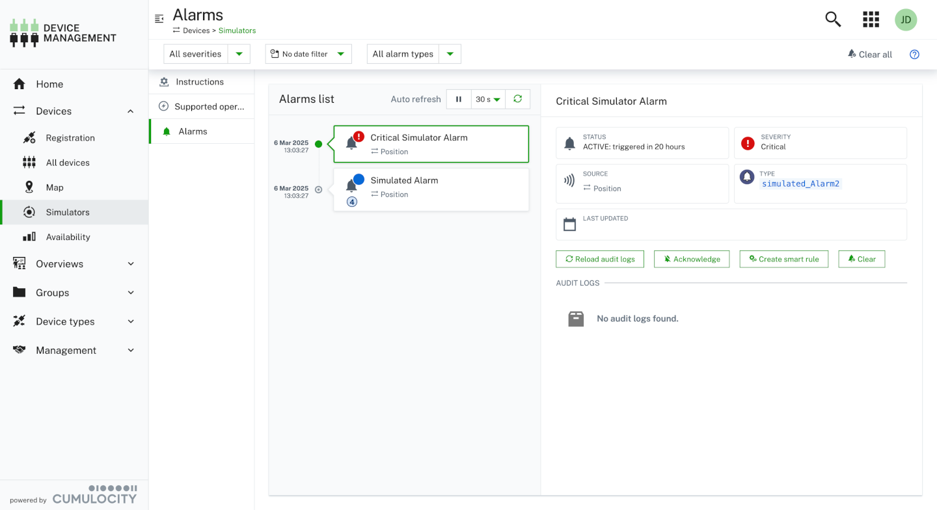The height and width of the screenshot is (510, 937).
Task: Click the Create smart rule button
Action: pyautogui.click(x=783, y=259)
